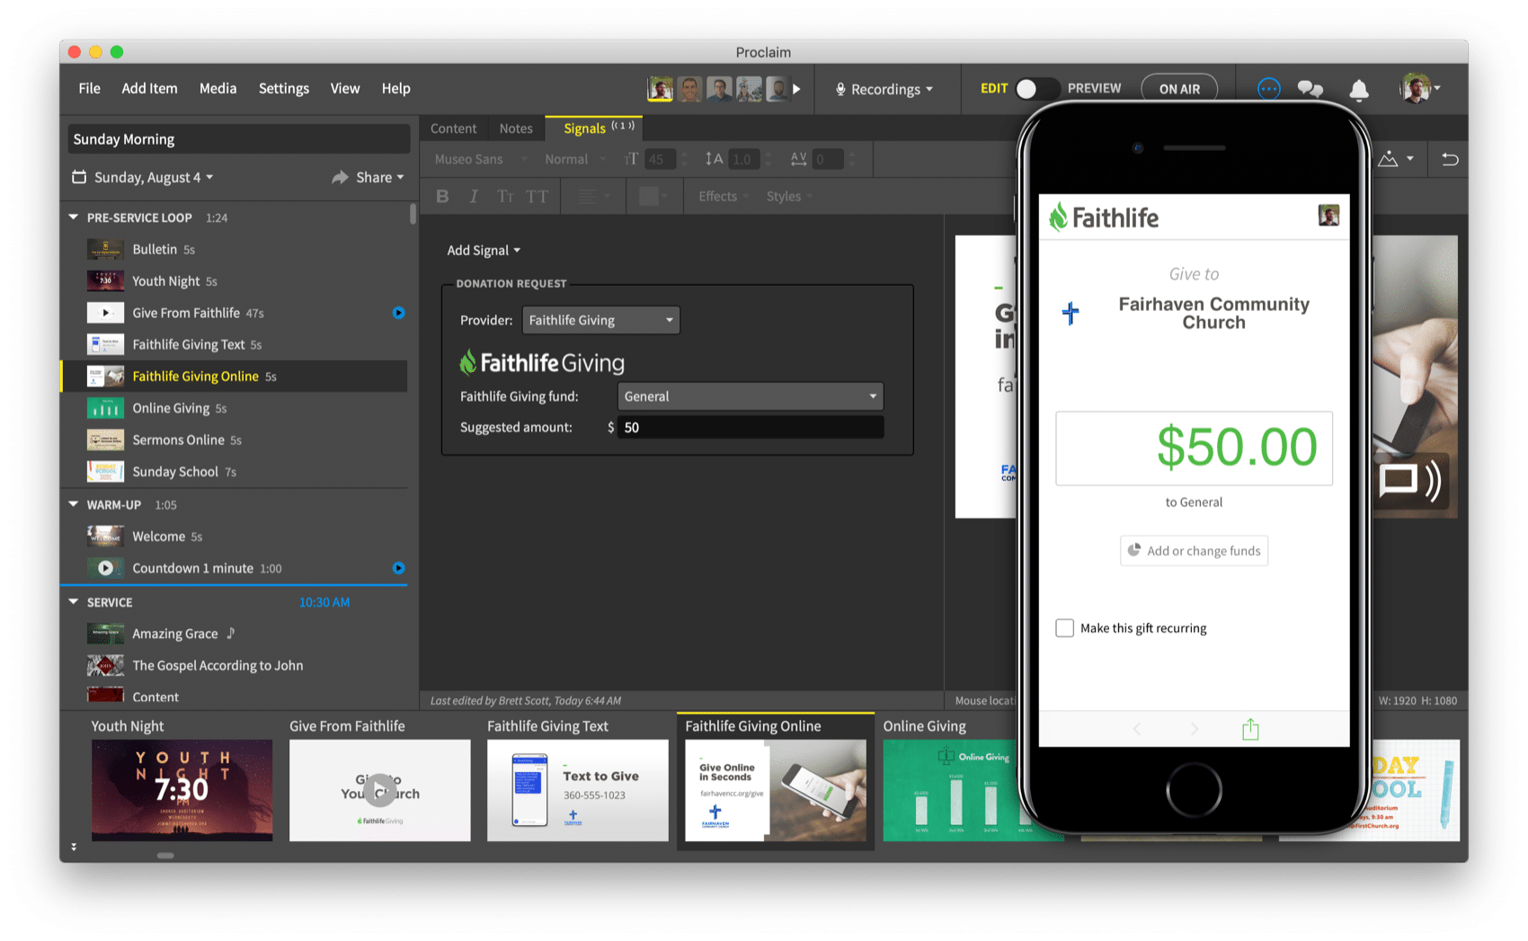Click blue play indicator on Give From Faithlife
The width and height of the screenshot is (1528, 941).
pos(399,313)
